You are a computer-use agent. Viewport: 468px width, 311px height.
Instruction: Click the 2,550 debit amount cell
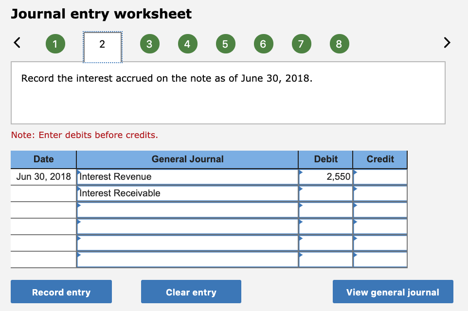pos(325,176)
